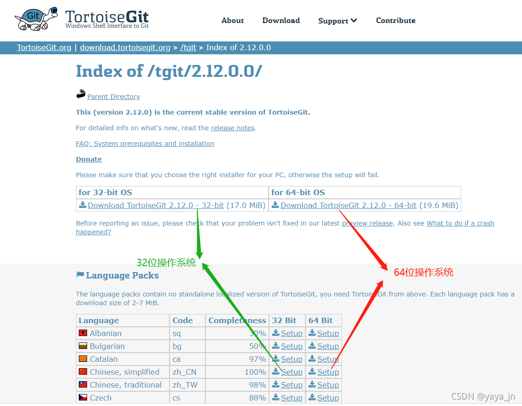The height and width of the screenshot is (406, 522).
Task: Click download icon for Chinese simplified 64 Bit
Action: click(x=312, y=371)
